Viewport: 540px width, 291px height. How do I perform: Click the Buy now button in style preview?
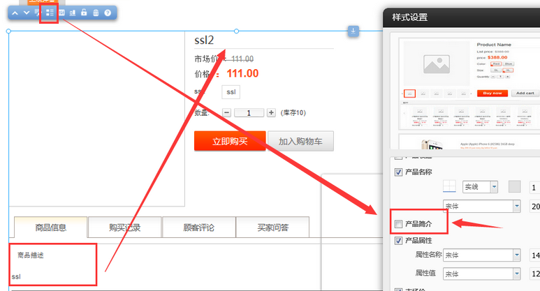[492, 94]
